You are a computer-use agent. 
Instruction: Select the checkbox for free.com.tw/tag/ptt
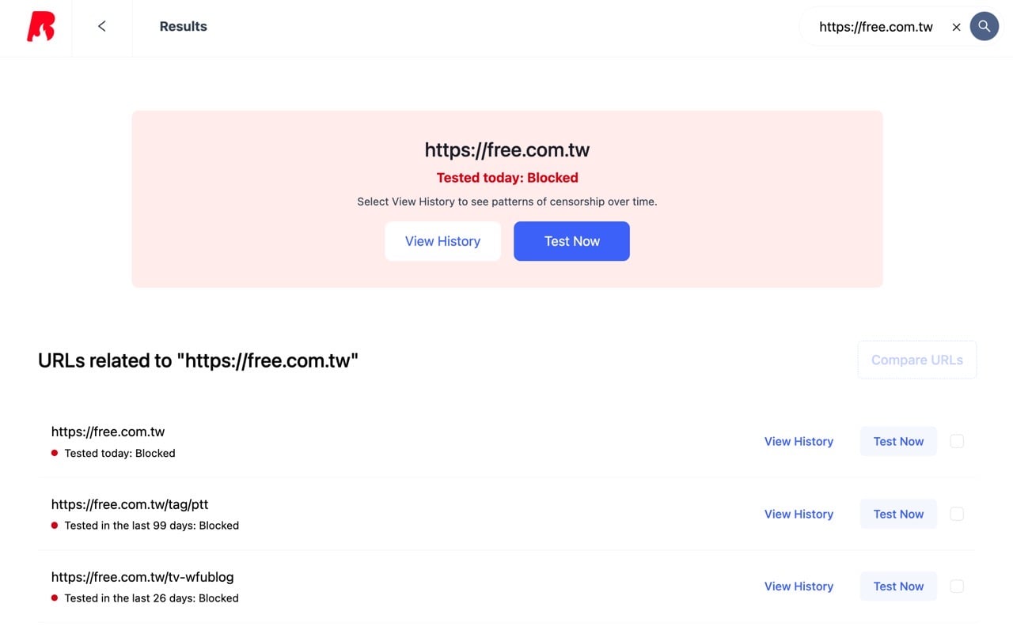point(957,514)
